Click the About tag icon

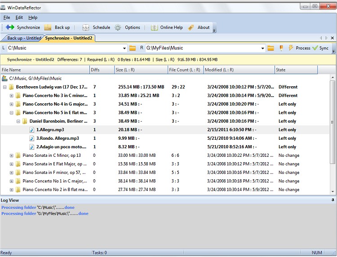click(191, 27)
